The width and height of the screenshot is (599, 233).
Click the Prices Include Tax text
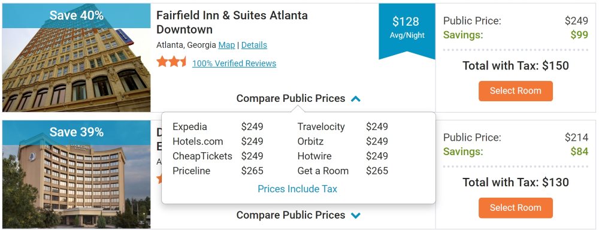[298, 189]
